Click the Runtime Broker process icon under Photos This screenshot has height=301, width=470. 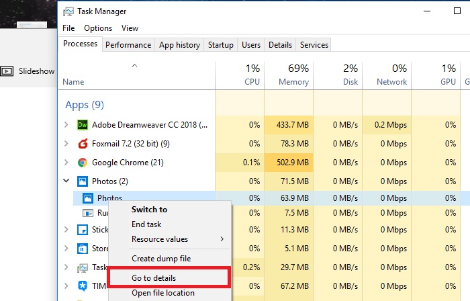(87, 213)
